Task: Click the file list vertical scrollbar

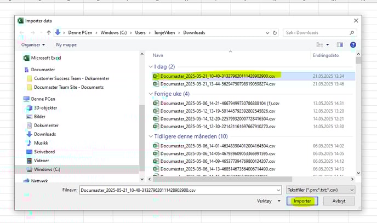Action: (x=358, y=60)
